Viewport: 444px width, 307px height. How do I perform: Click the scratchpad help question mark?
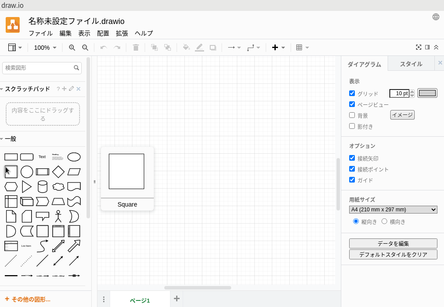coord(58,89)
